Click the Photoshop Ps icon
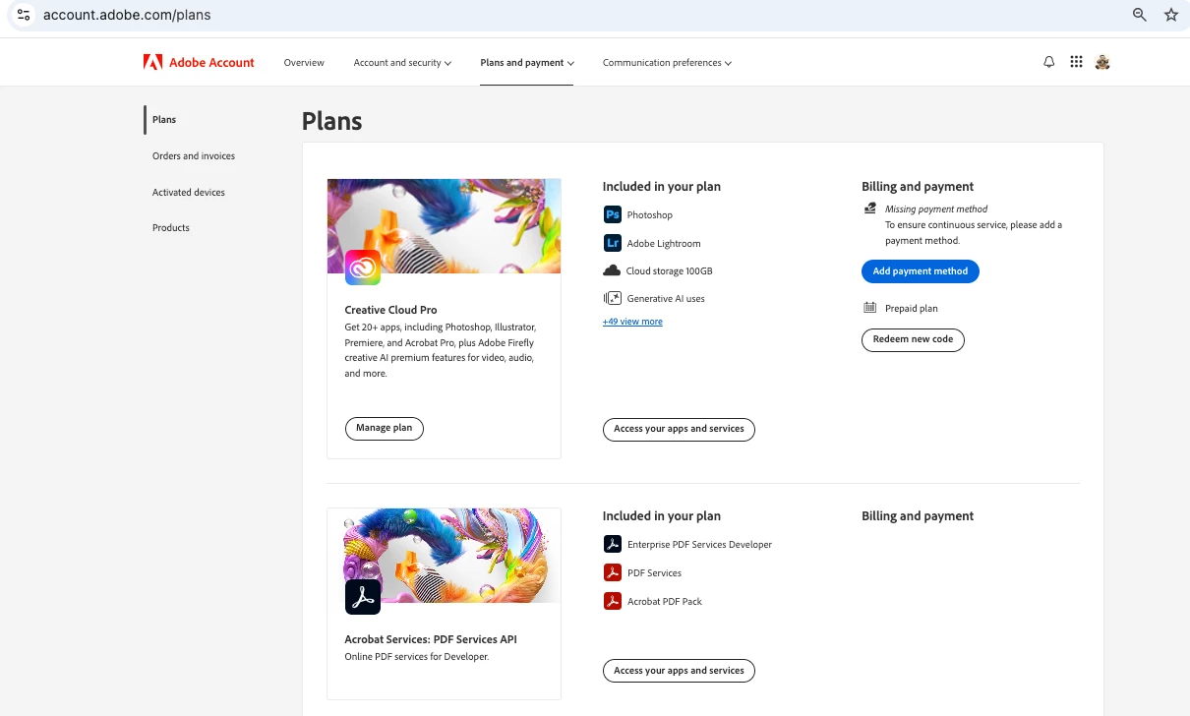 pyautogui.click(x=612, y=214)
